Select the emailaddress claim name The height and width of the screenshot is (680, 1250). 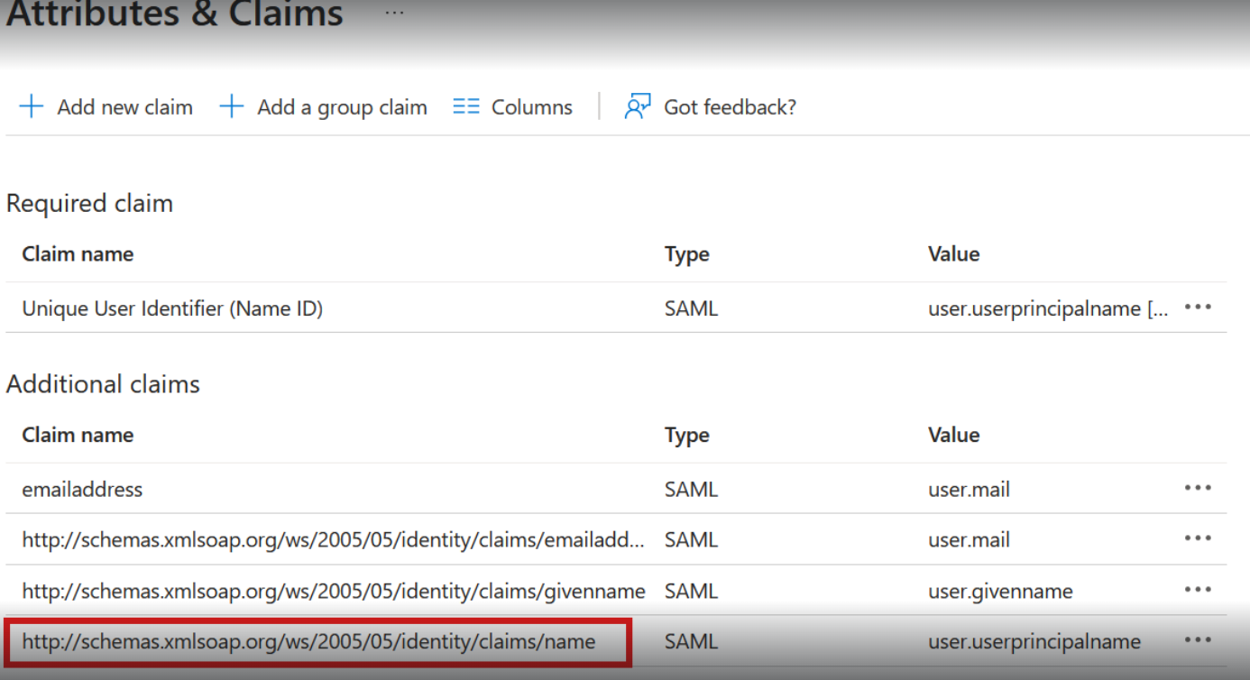click(x=82, y=490)
